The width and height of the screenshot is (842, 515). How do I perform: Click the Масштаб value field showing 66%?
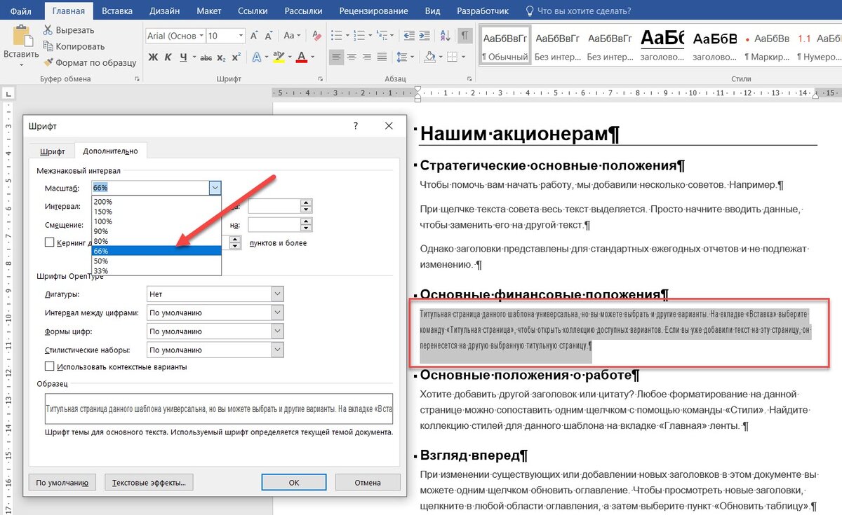click(149, 188)
